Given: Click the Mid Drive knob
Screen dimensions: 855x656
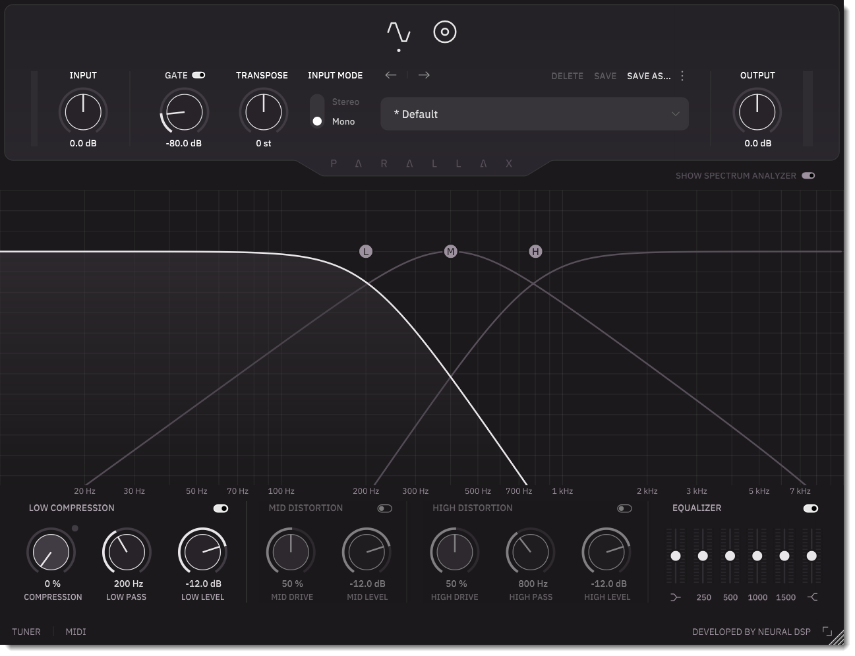Looking at the screenshot, I should point(291,552).
